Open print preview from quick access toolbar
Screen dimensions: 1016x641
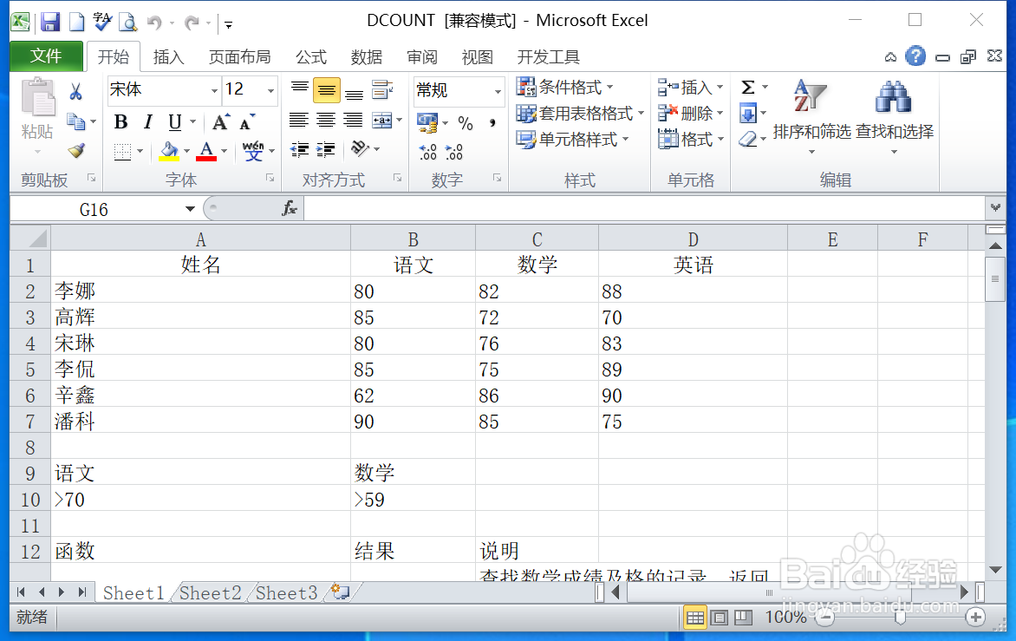coord(128,23)
